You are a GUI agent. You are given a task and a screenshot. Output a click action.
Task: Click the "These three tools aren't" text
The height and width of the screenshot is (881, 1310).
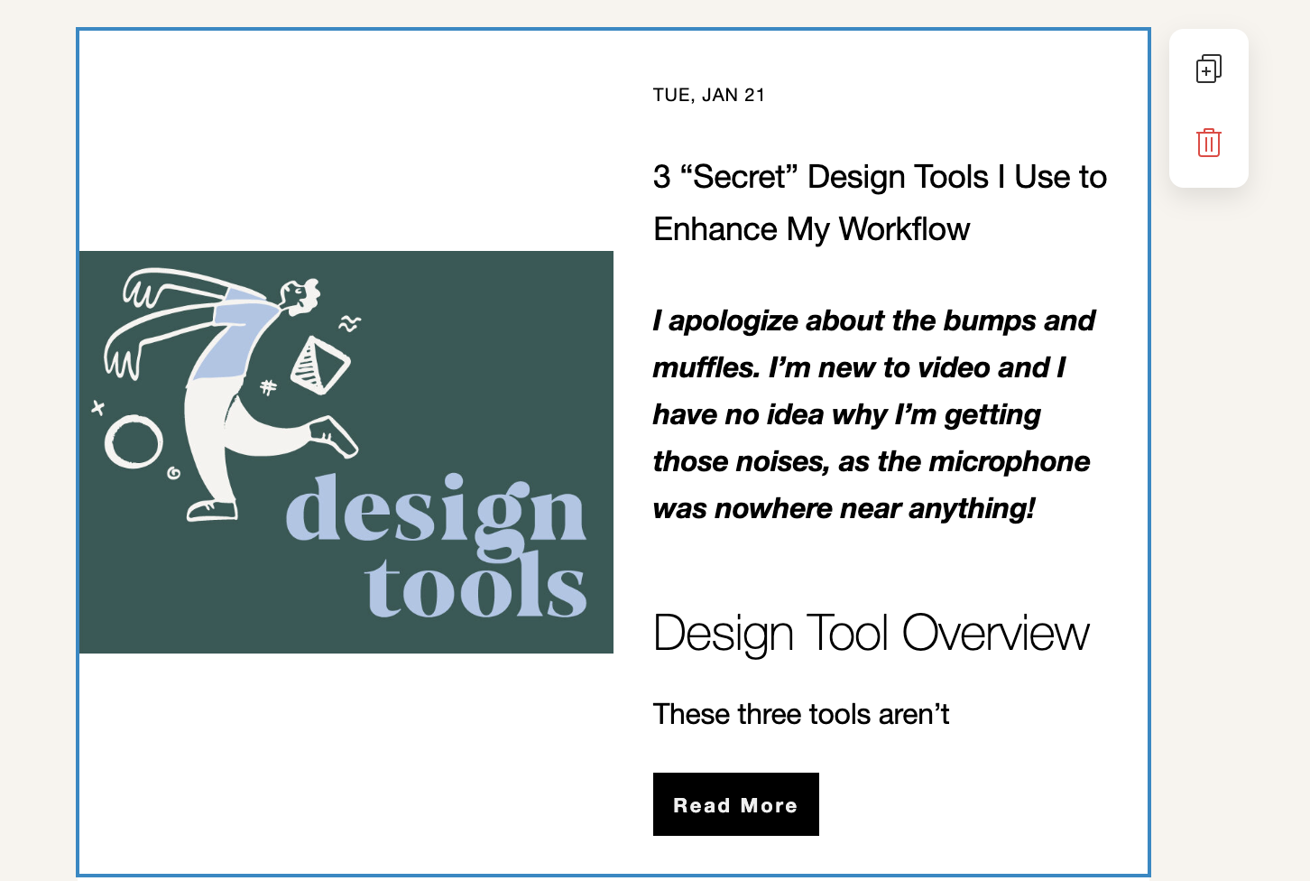click(x=800, y=714)
